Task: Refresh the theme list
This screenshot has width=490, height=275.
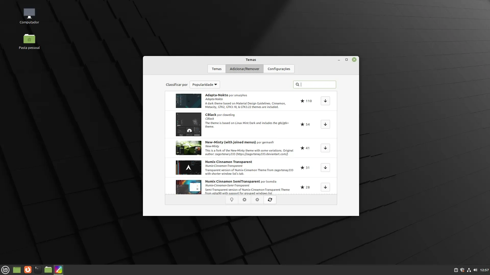Action: [x=270, y=200]
